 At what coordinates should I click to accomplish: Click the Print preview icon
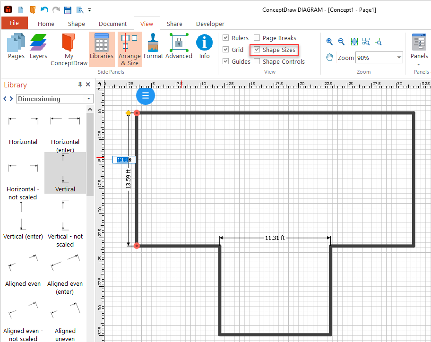click(80, 10)
